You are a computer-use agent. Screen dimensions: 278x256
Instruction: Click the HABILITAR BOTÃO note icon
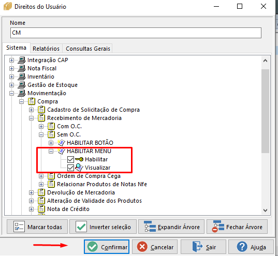pyautogui.click(x=61, y=143)
